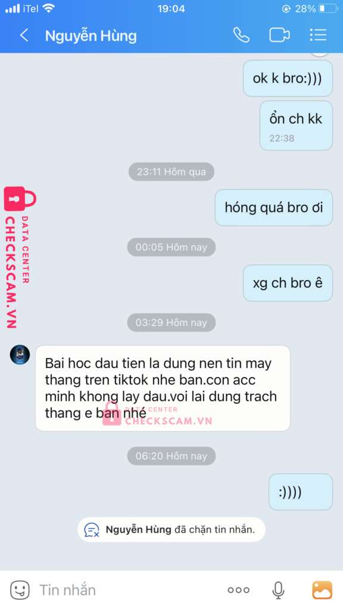Select the ":))))" message bubble
Image resolution: width=343 pixels, height=610 pixels.
coord(301,491)
